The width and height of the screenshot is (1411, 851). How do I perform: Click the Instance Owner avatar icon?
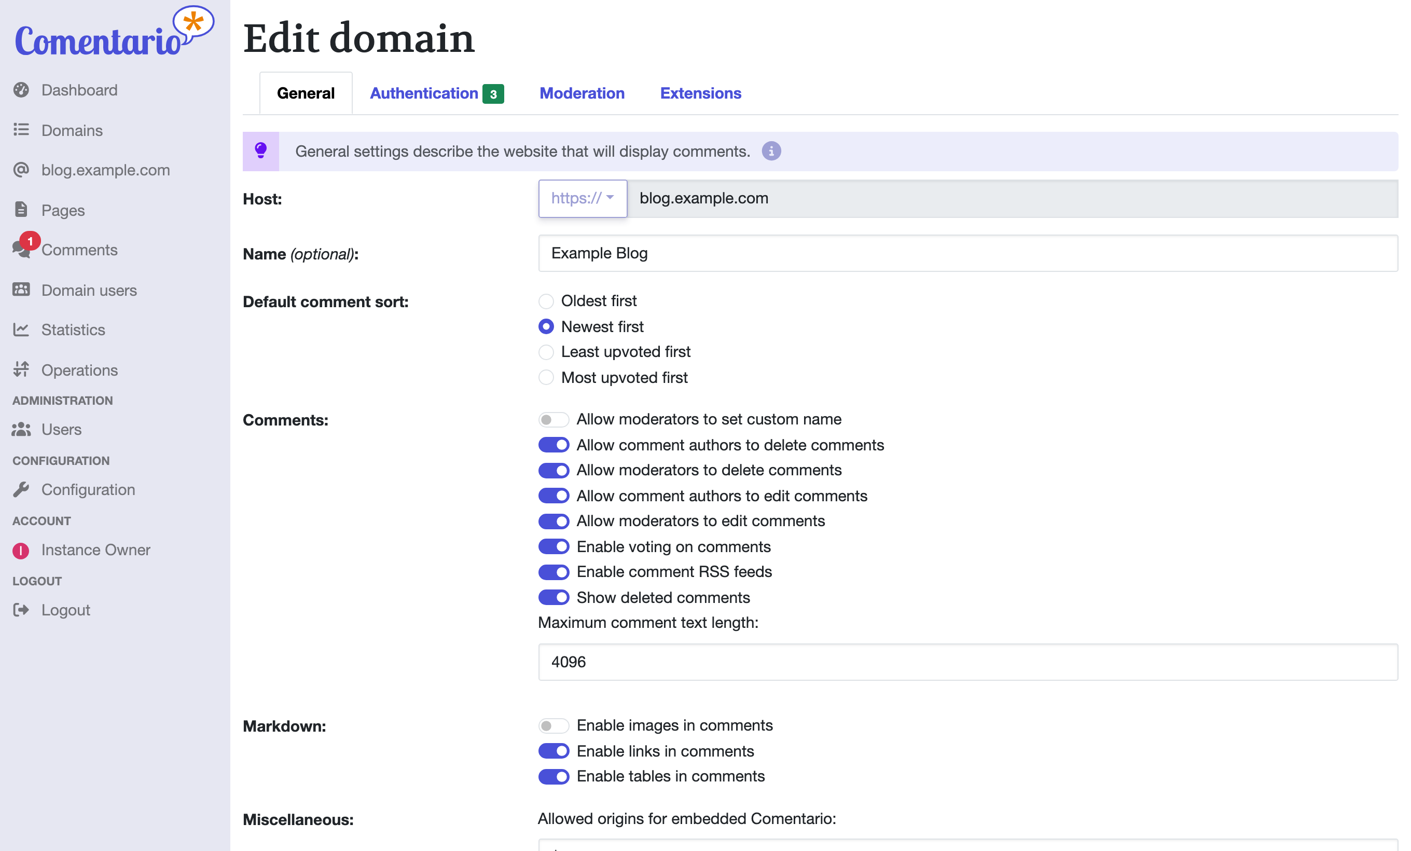click(21, 551)
